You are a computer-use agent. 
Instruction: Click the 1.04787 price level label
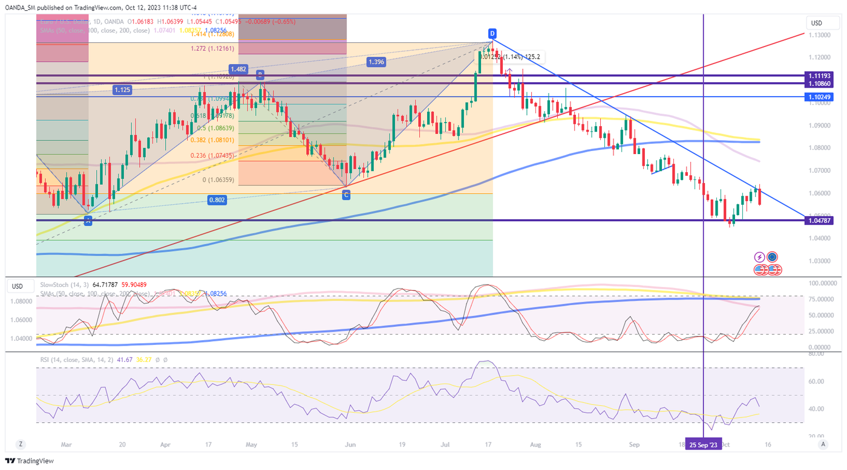[x=820, y=221]
